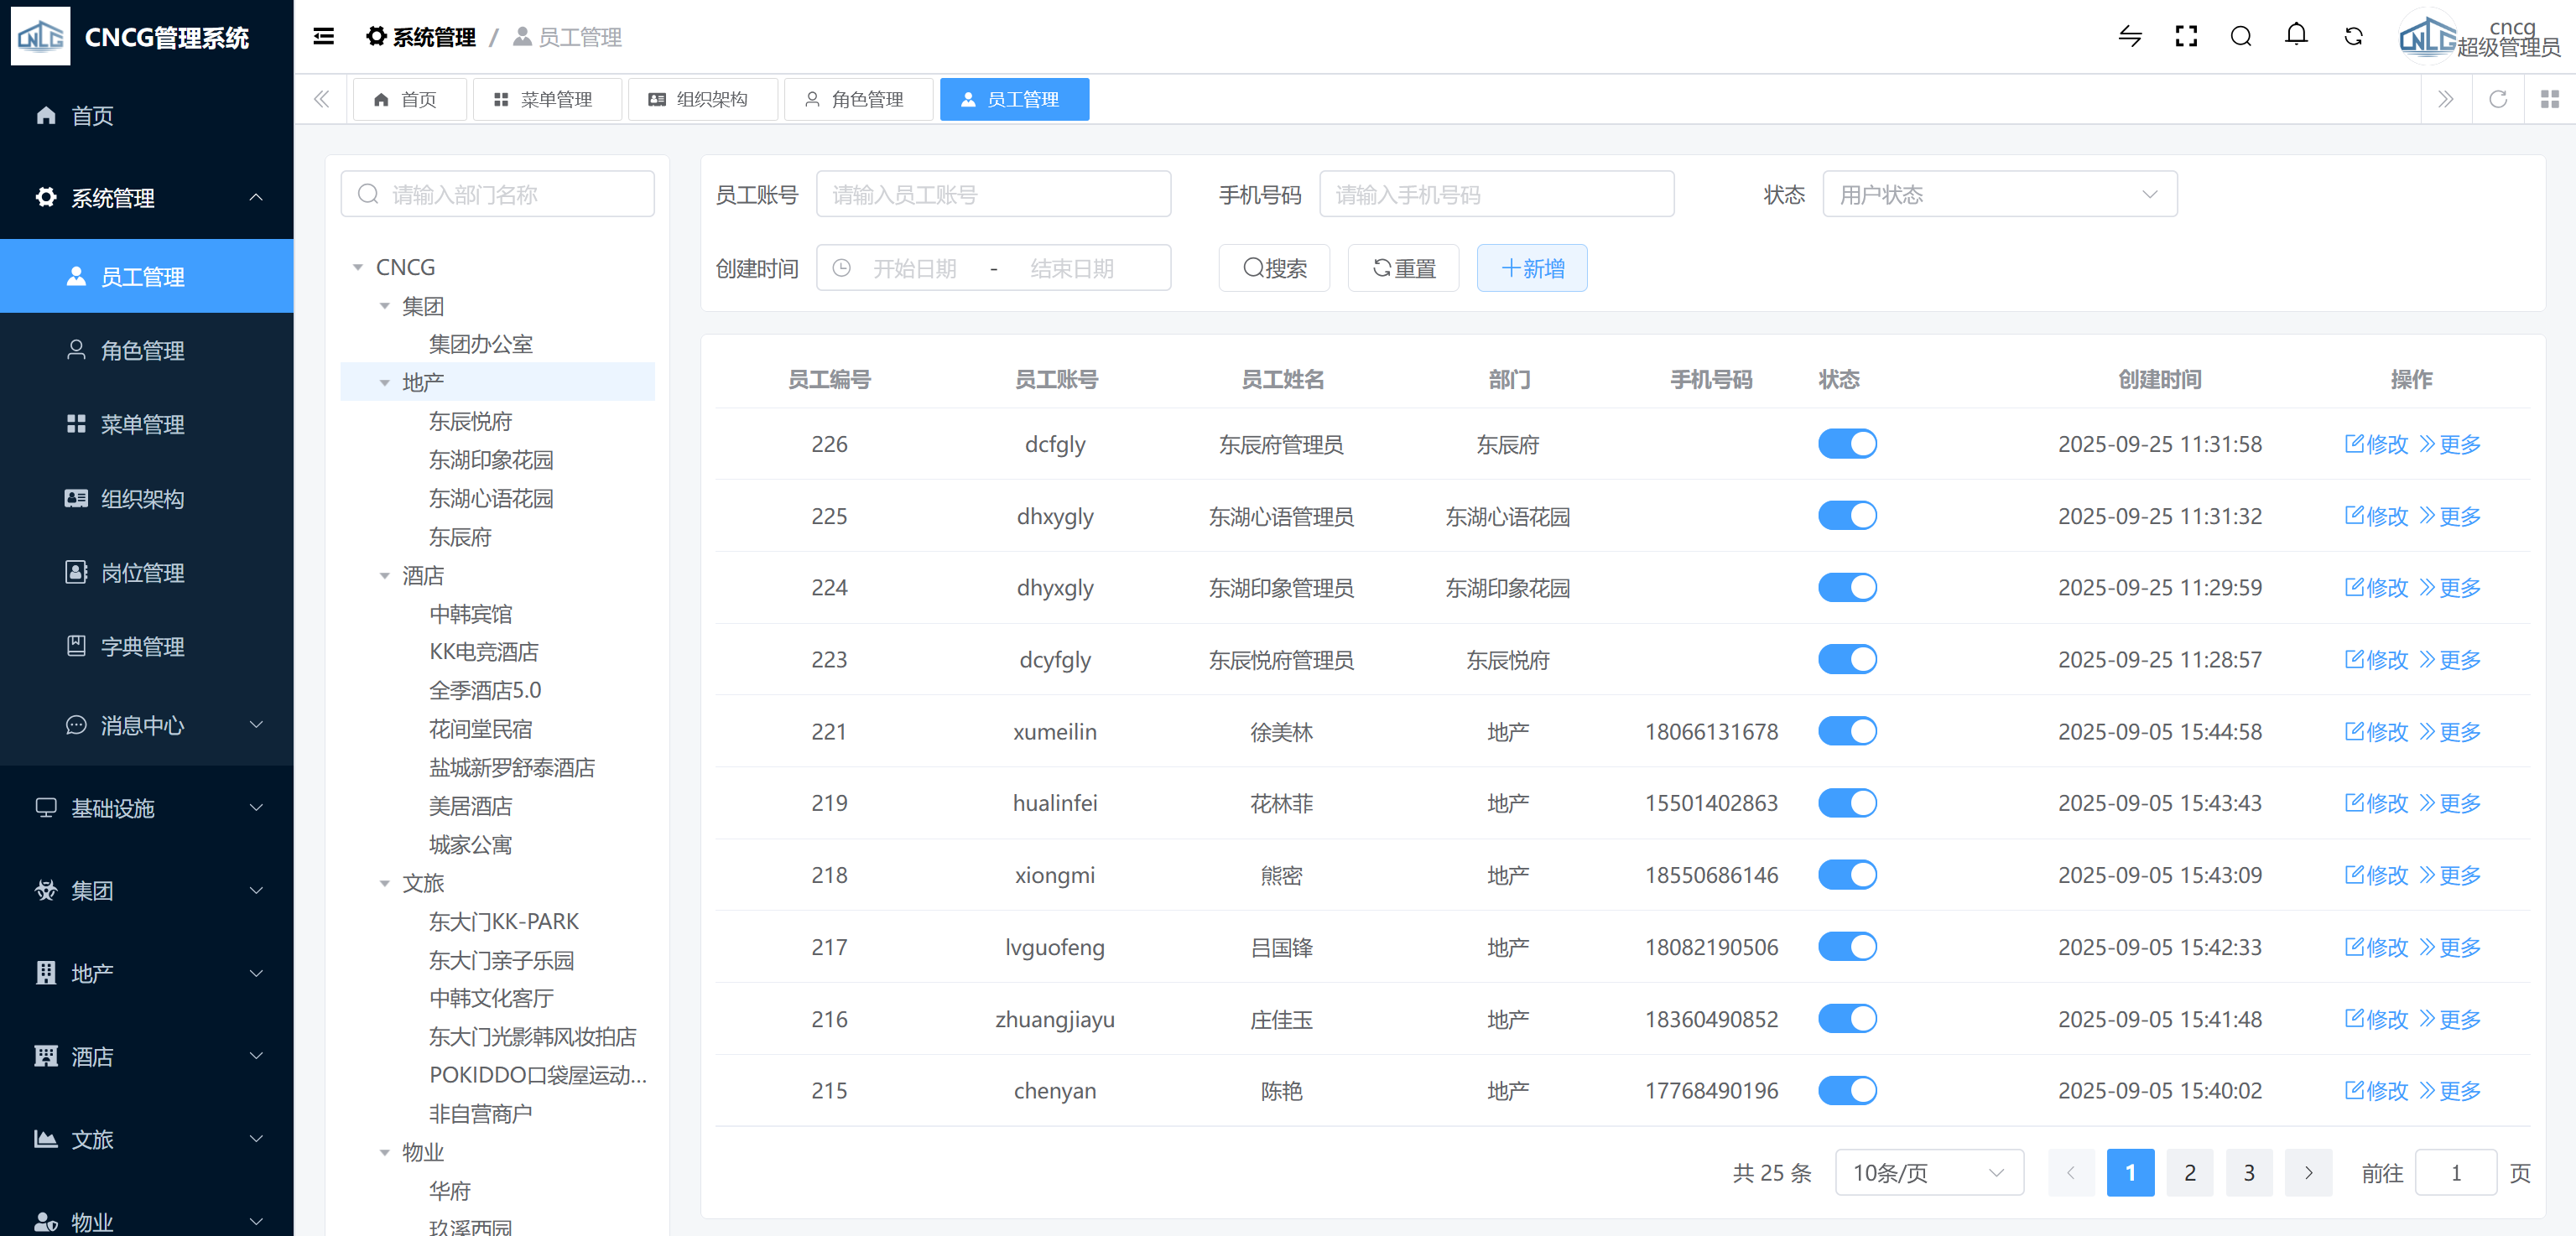Image resolution: width=2576 pixels, height=1236 pixels.
Task: Click the 新增 add button
Action: coord(1531,268)
